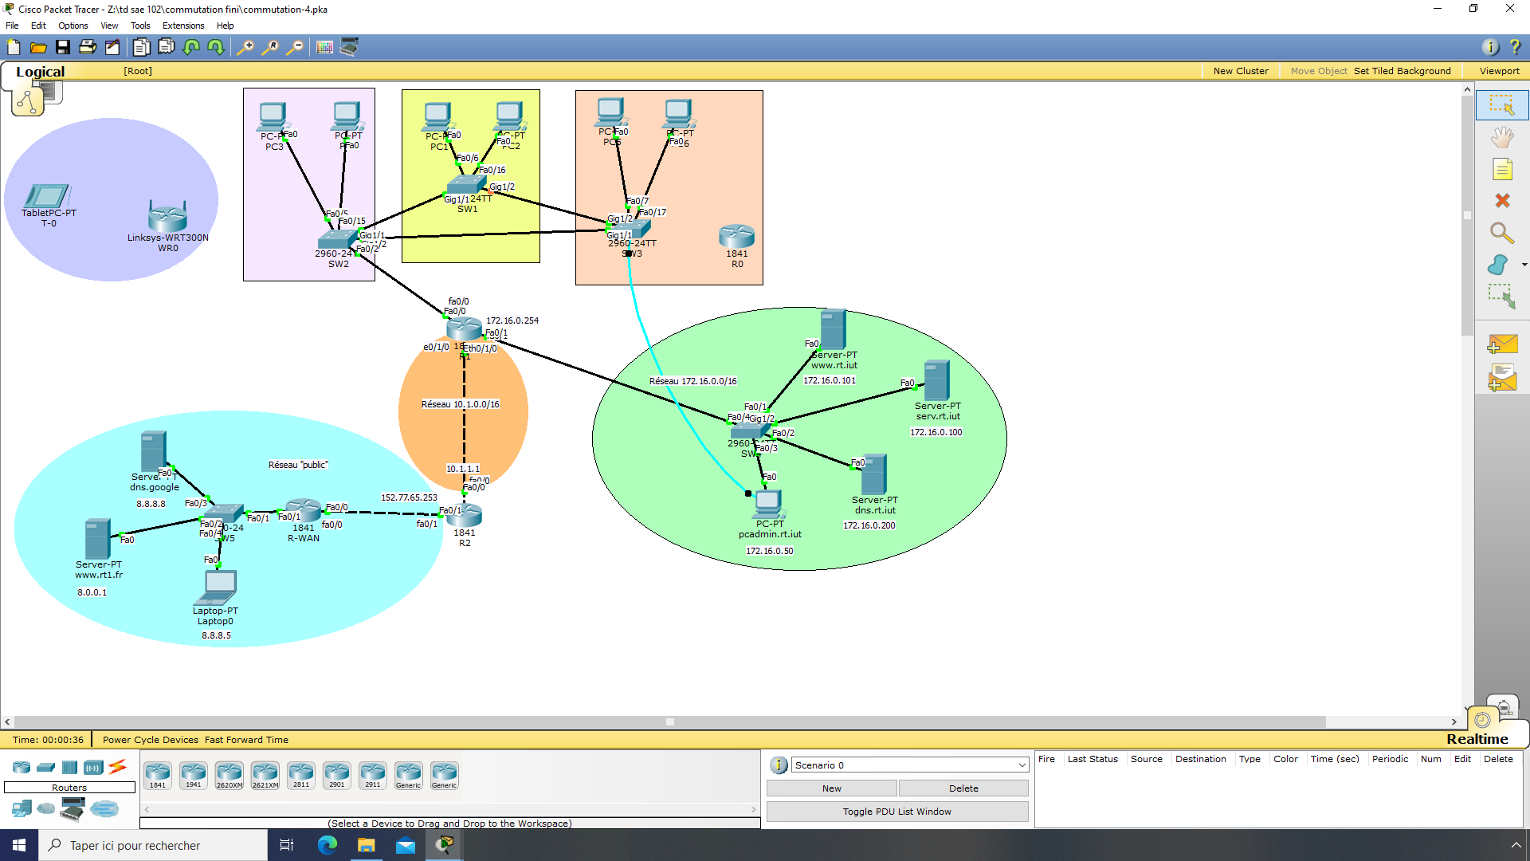Select the Inspect magnifier tool
The width and height of the screenshot is (1530, 861).
pyautogui.click(x=1502, y=233)
